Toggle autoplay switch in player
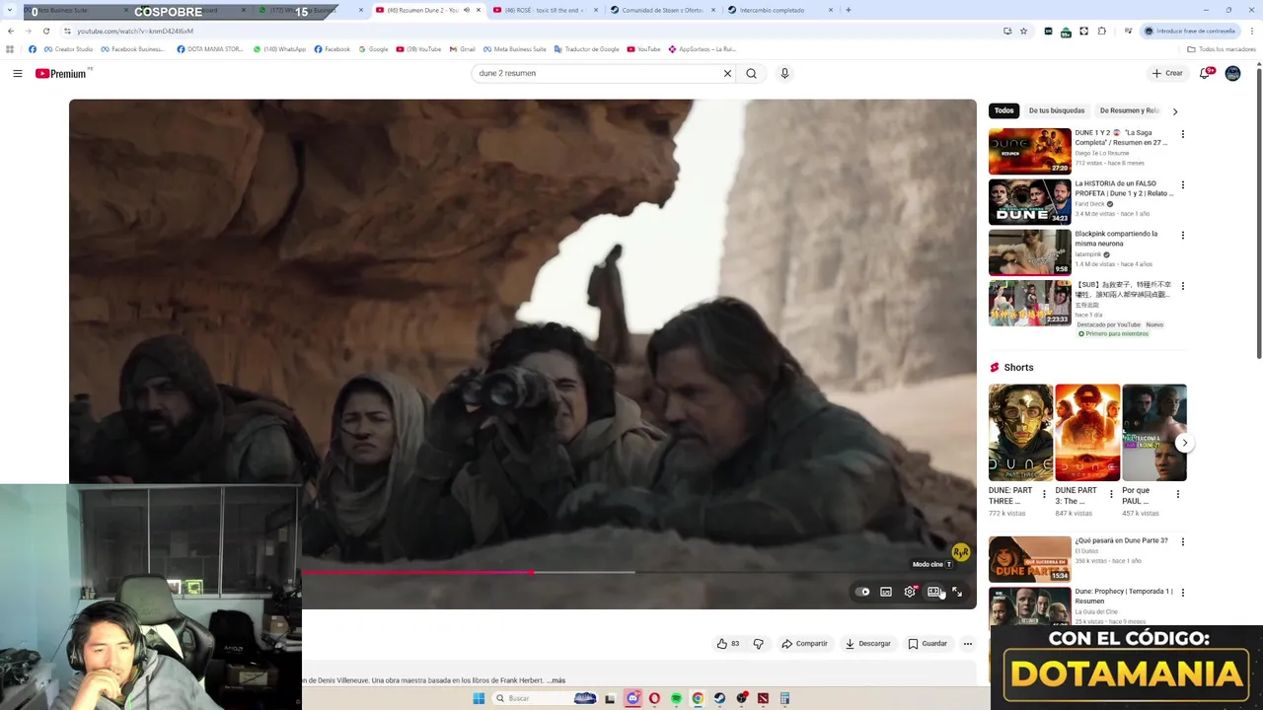1263x710 pixels. point(863,592)
